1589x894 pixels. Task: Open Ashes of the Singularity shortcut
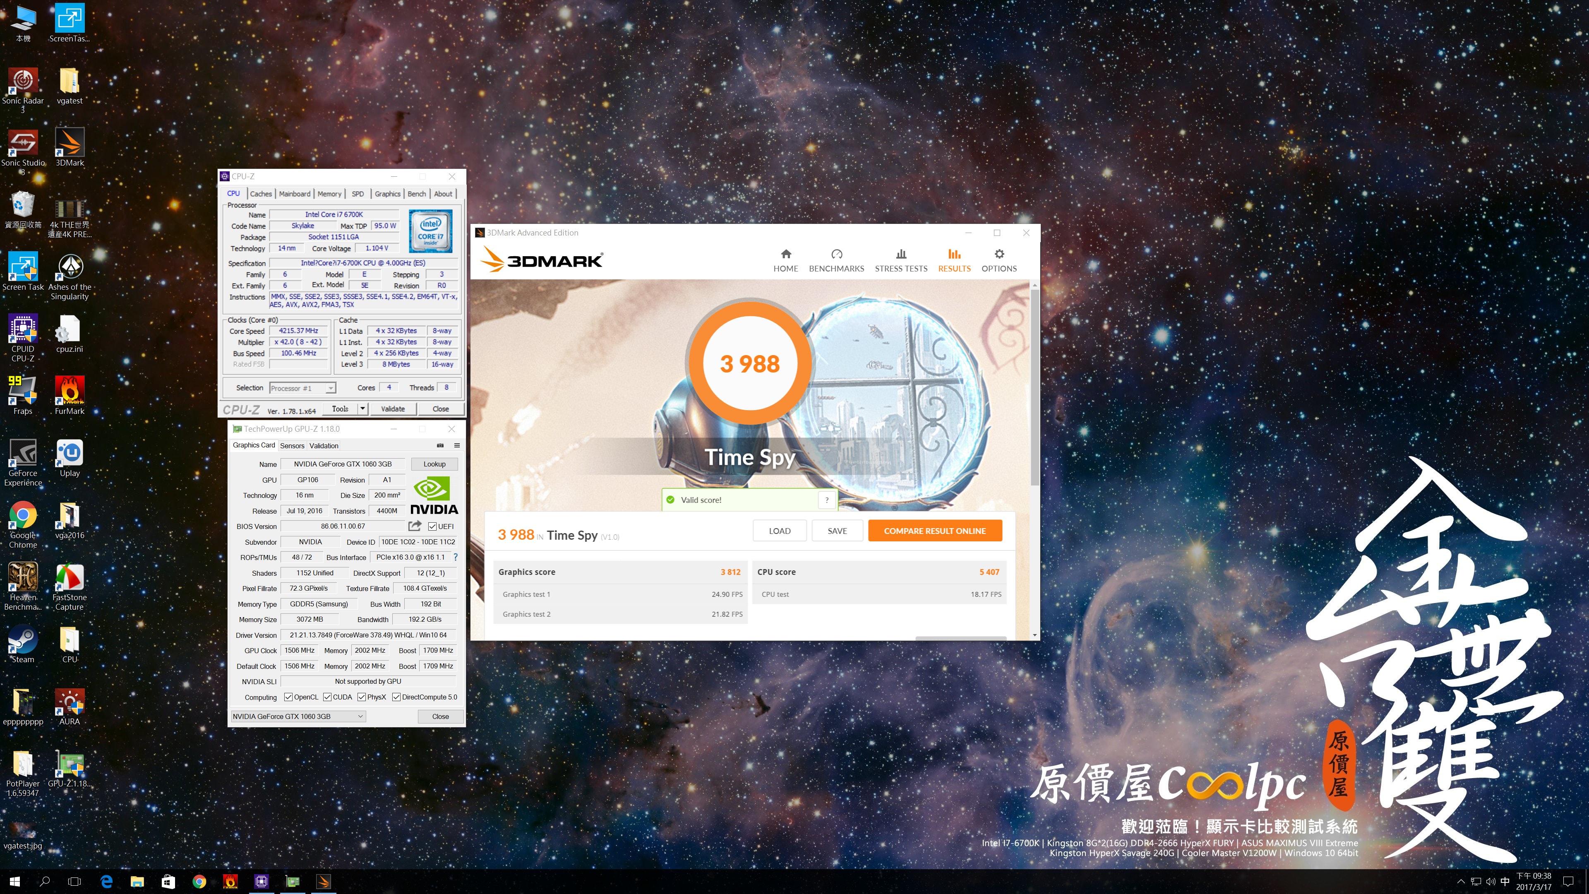pos(70,276)
